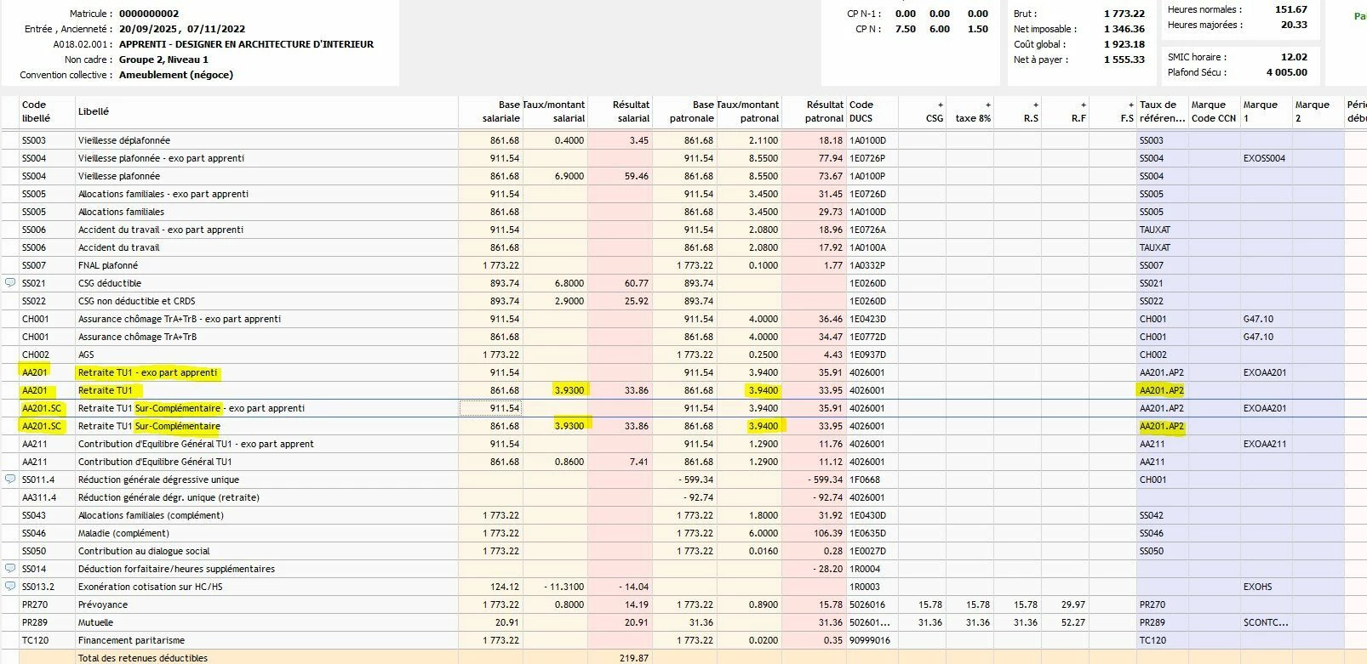Click the R.S column header
This screenshot has height=664, width=1367.
pyautogui.click(x=1018, y=111)
